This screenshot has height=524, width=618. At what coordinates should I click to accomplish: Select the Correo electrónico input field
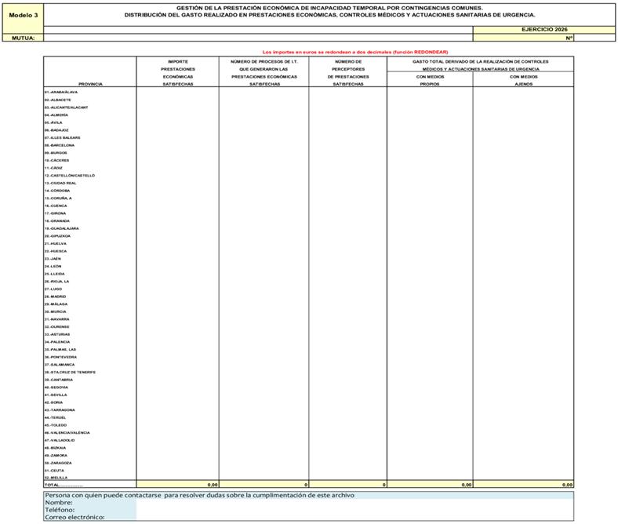point(354,517)
